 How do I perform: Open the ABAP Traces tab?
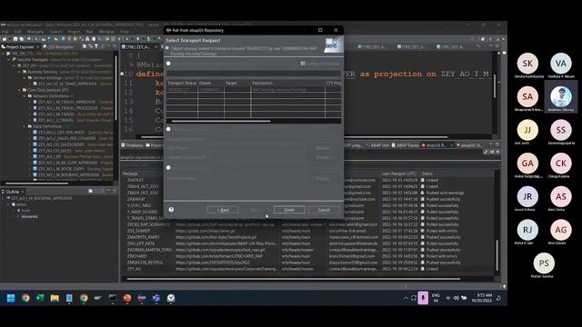[x=406, y=145]
